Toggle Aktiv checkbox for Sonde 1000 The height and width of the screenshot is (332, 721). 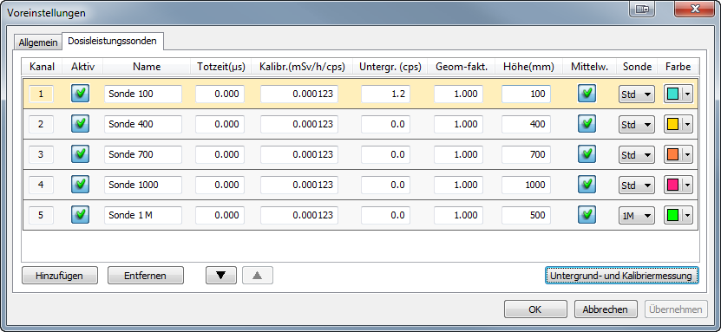(80, 185)
